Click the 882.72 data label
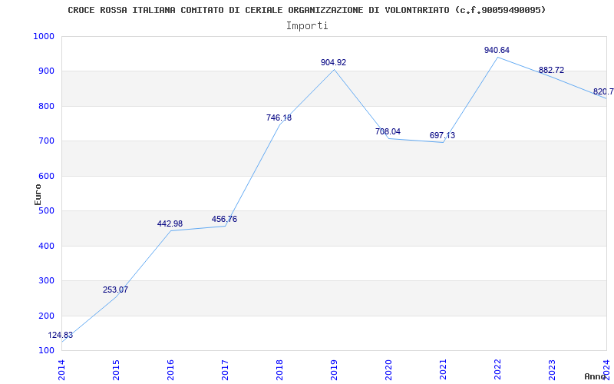614x384 pixels. coord(551,70)
